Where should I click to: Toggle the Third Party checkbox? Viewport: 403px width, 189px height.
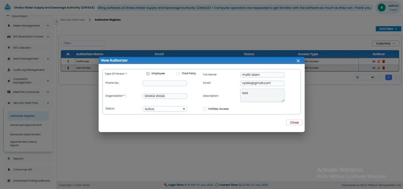(x=178, y=74)
